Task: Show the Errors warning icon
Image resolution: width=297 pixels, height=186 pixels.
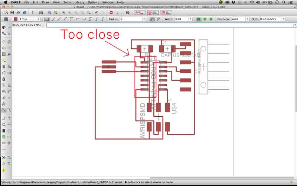Action: pos(4,170)
